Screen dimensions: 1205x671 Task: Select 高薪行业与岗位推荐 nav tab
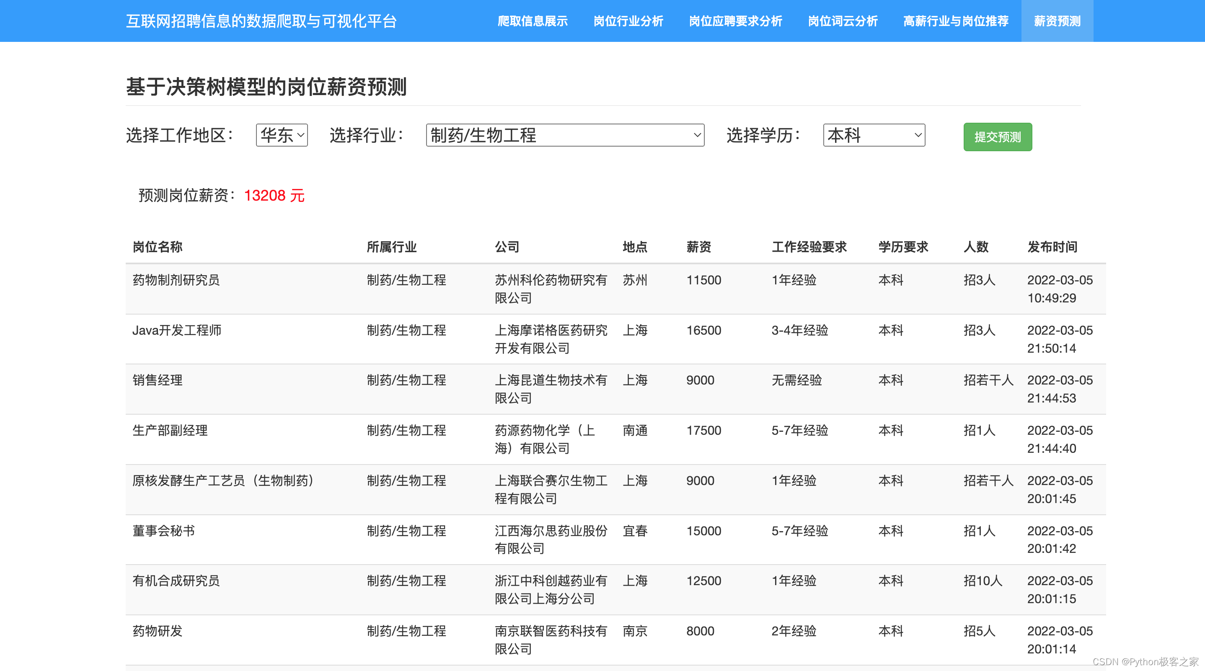pyautogui.click(x=955, y=21)
